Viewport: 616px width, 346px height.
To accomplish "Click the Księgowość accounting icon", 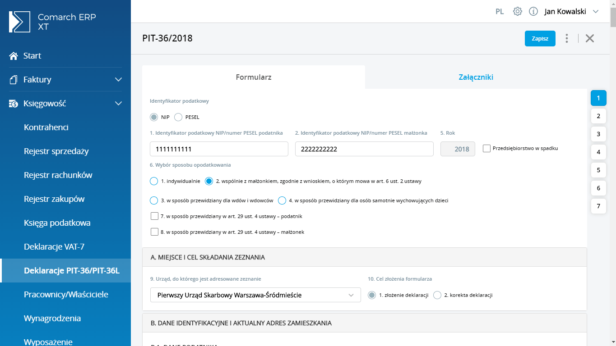I will tap(14, 104).
